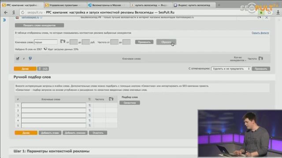
Task: Toggle the select-all checkbox in table header
Action: coord(18,58)
